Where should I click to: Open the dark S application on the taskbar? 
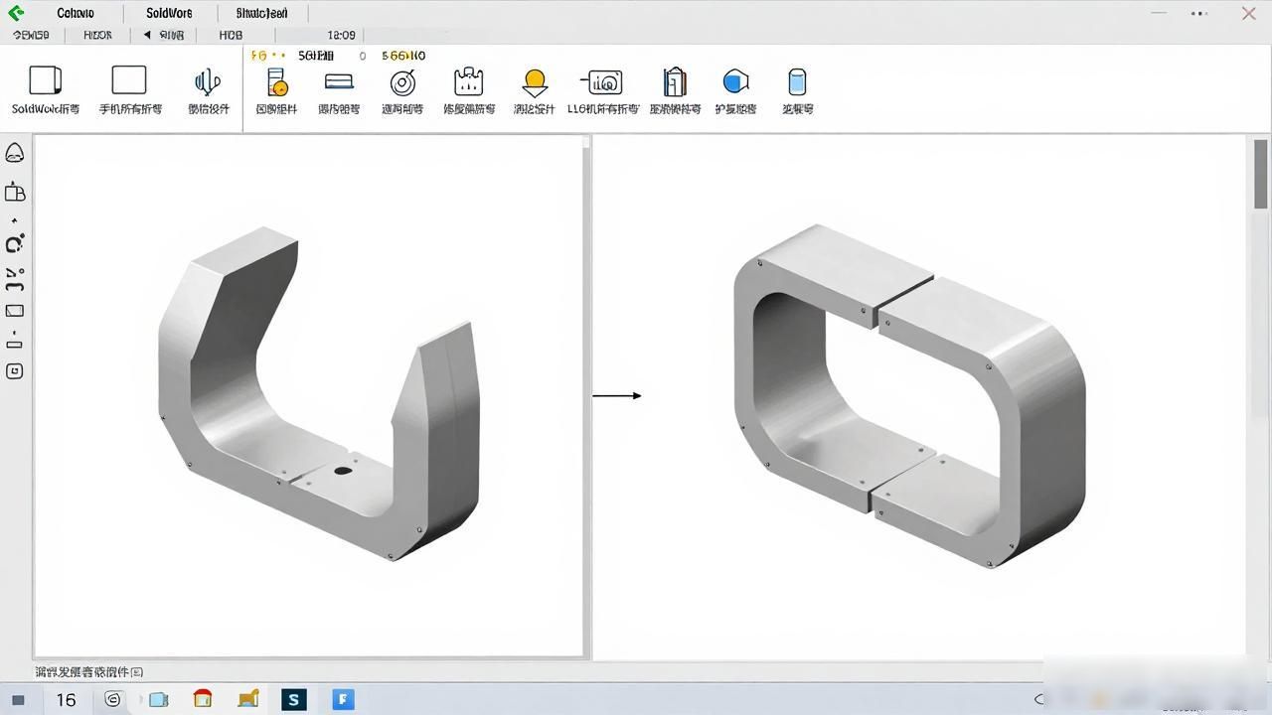point(294,700)
